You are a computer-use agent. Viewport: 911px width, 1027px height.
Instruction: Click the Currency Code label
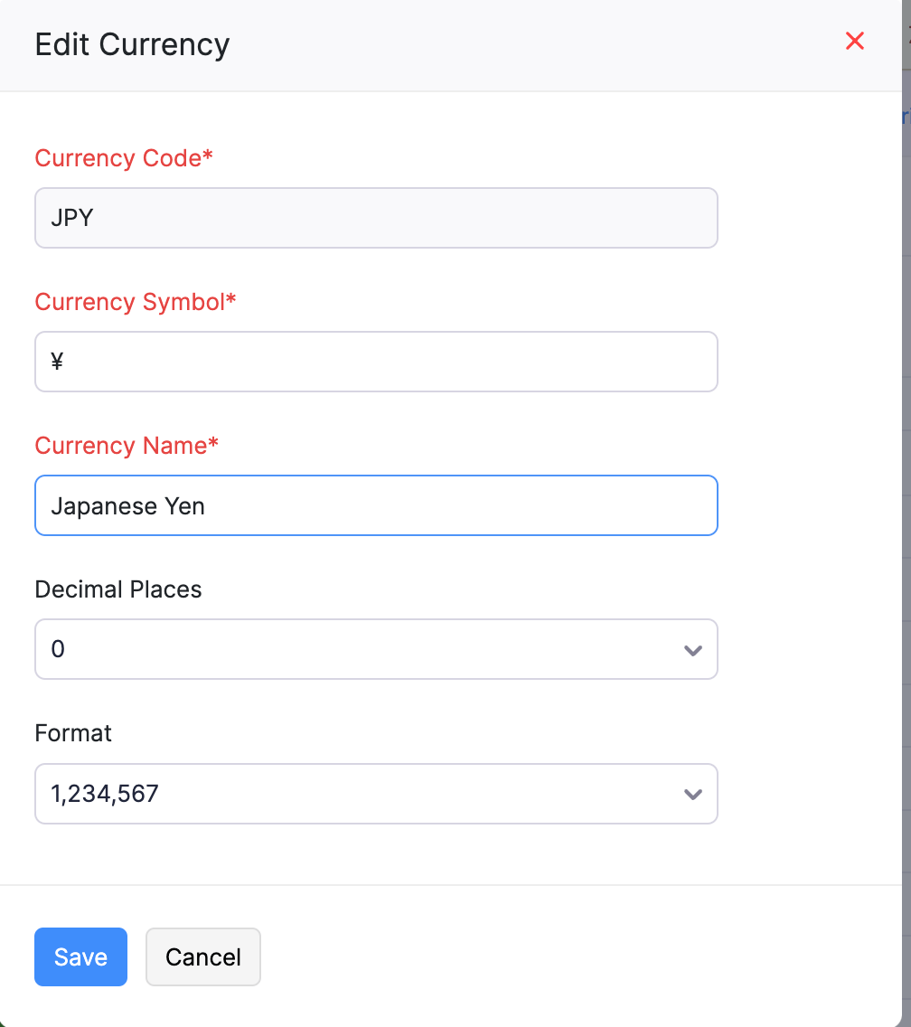pos(124,158)
